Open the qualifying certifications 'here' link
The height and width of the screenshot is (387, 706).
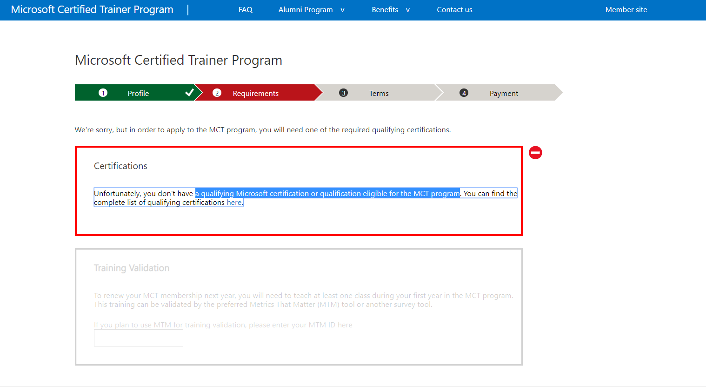click(234, 202)
